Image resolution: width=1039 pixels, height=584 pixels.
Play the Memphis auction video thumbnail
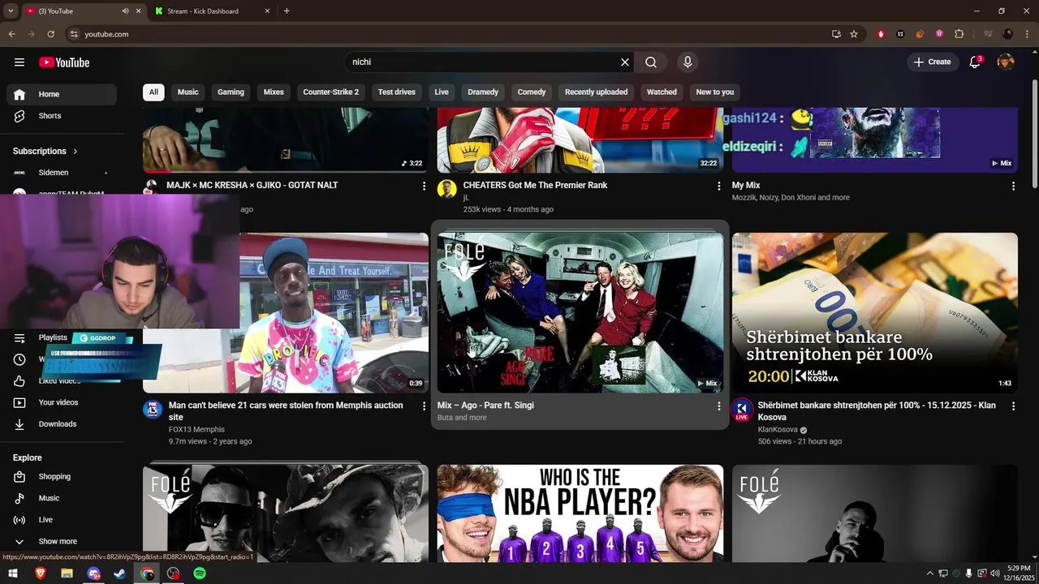click(333, 313)
